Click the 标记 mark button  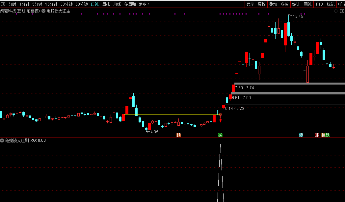tap(331, 4)
